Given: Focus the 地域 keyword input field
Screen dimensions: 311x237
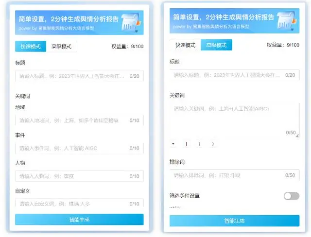Looking at the screenshot, I should [x=73, y=120].
